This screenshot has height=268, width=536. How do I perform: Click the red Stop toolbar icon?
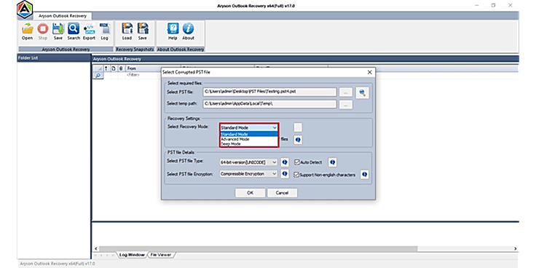(x=43, y=29)
